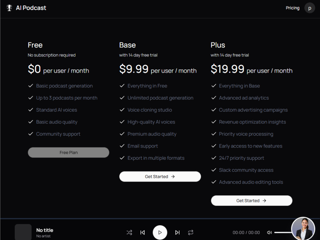
Task: Mute audio with the speaker icon
Action: pyautogui.click(x=269, y=232)
